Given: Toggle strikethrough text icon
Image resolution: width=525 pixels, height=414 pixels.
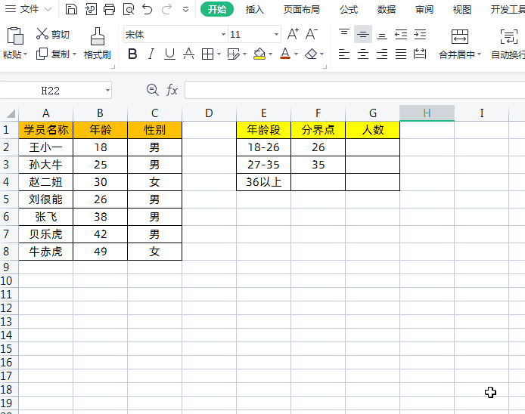Looking at the screenshot, I should pos(188,54).
